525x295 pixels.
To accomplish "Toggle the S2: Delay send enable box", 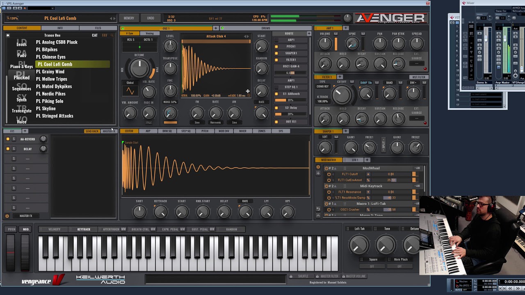I will coord(276,108).
